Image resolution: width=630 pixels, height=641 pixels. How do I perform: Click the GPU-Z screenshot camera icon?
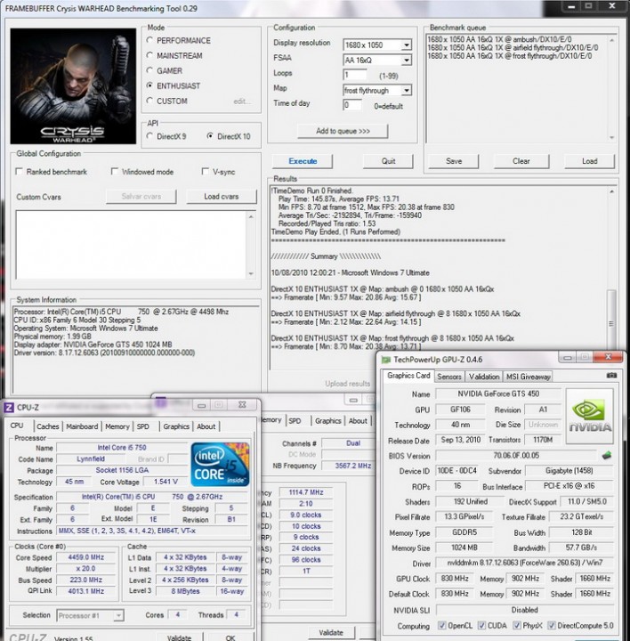coord(611,376)
